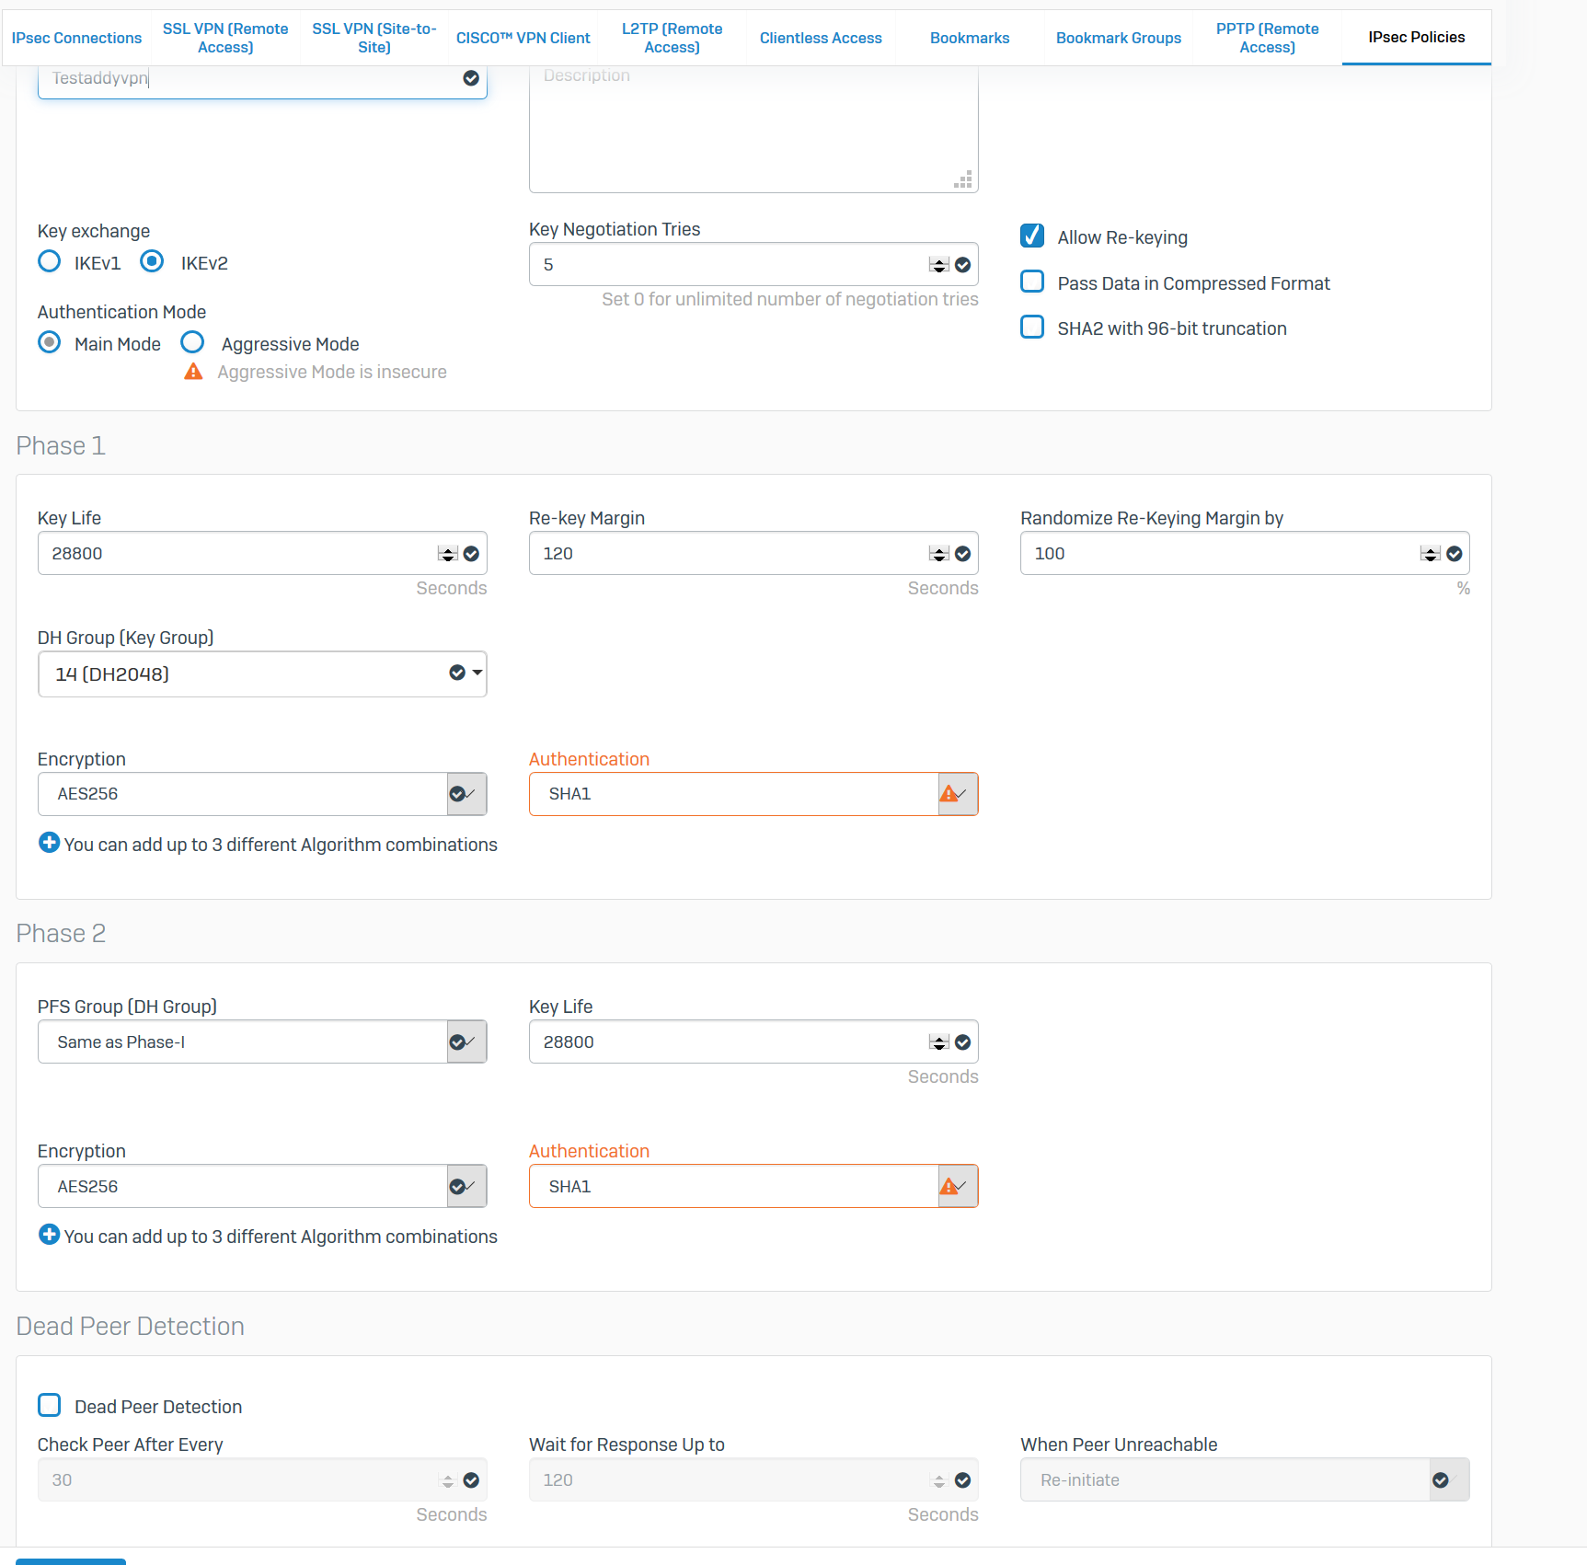Click the warning icon on Phase 2 Authentication SHA1
1587x1565 pixels.
click(949, 1186)
